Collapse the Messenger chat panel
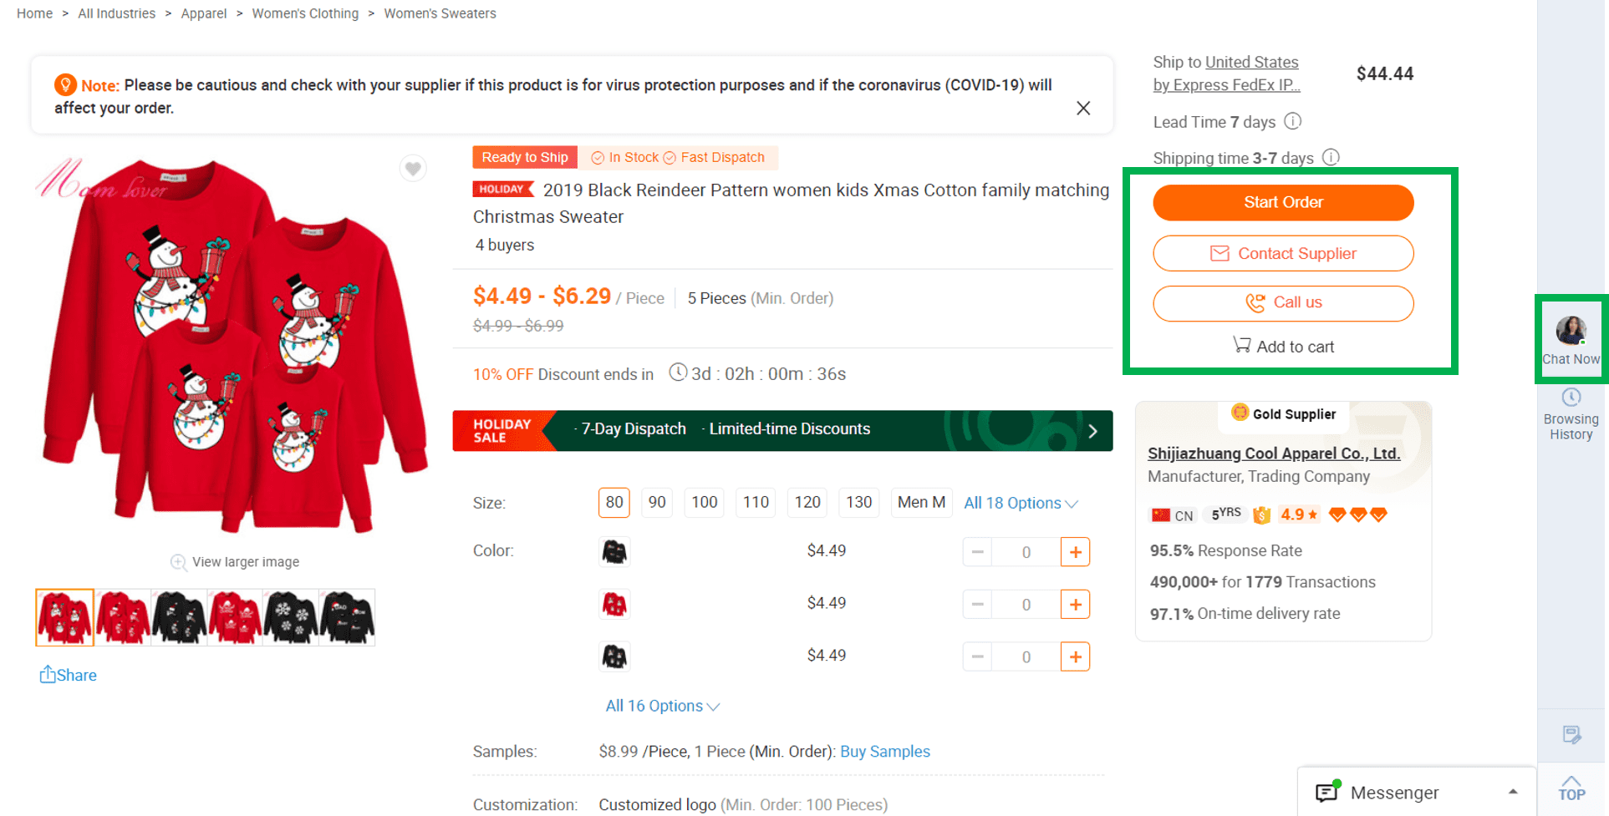 1515,792
